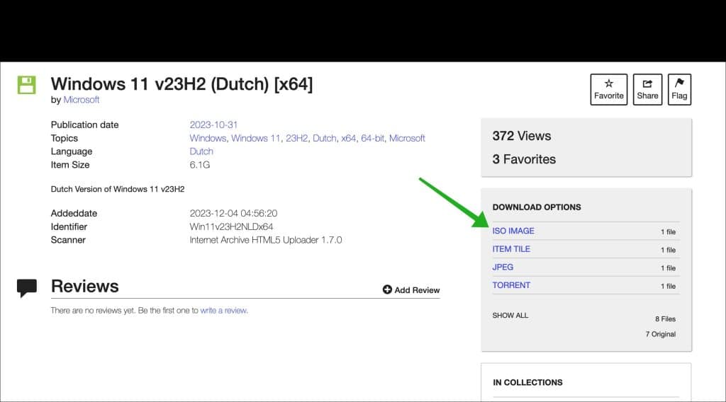
Task: Click the IN COLLECTIONS heading
Action: (527, 383)
